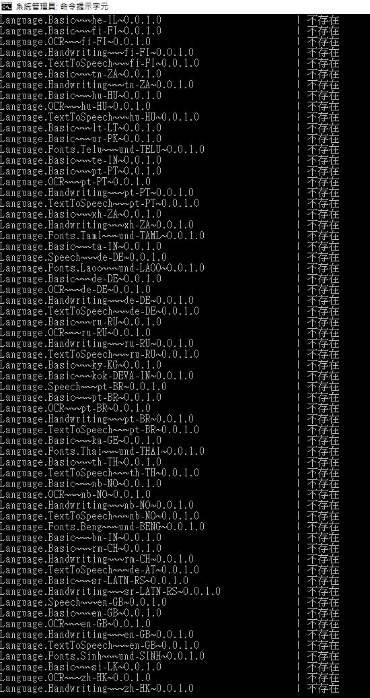This screenshot has height=698, width=370.
Task: Click the Language.Handwriting~~~sr-LATN-RS~0.0.1.0 line
Action: pos(110,592)
